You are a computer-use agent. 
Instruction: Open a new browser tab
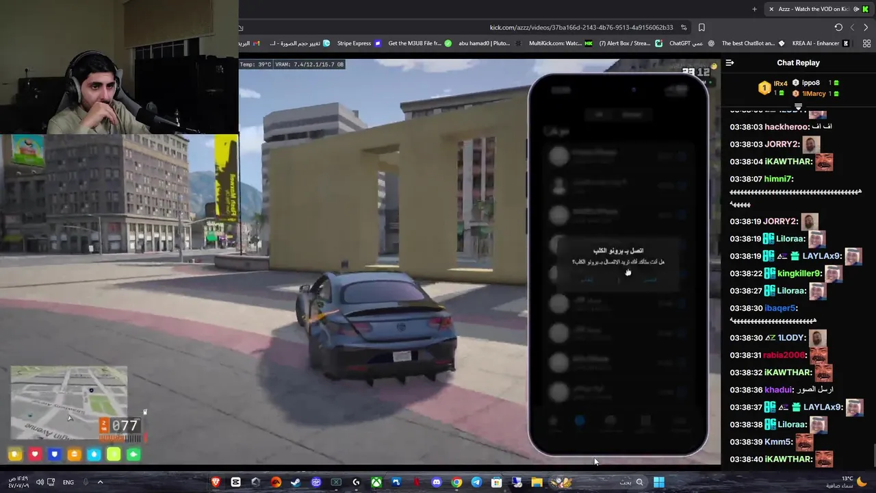(x=754, y=9)
